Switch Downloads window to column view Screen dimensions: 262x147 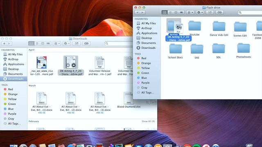pos(43,44)
